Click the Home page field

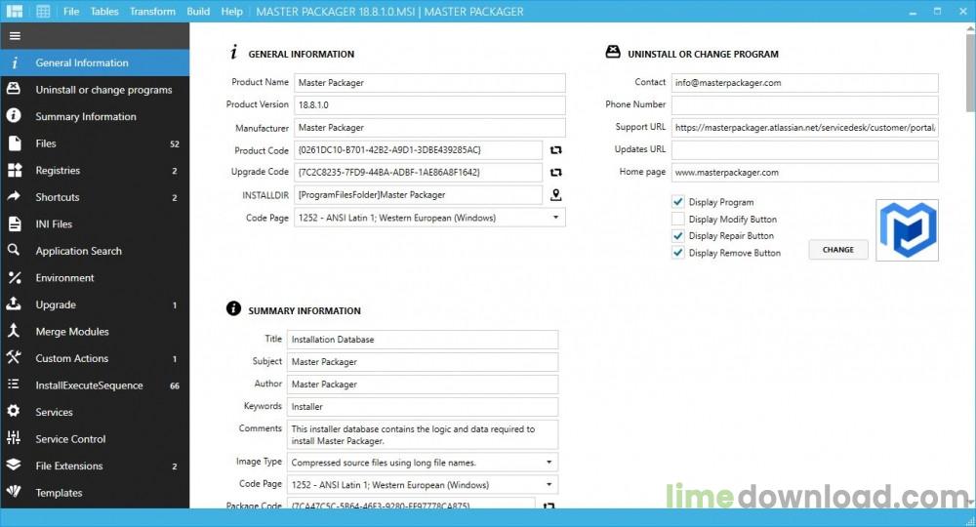click(x=804, y=173)
